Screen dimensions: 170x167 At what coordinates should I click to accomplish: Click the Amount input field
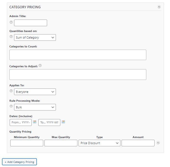[138, 143]
